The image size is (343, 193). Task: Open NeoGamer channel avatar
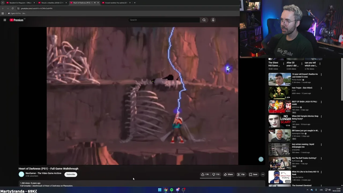(21, 175)
